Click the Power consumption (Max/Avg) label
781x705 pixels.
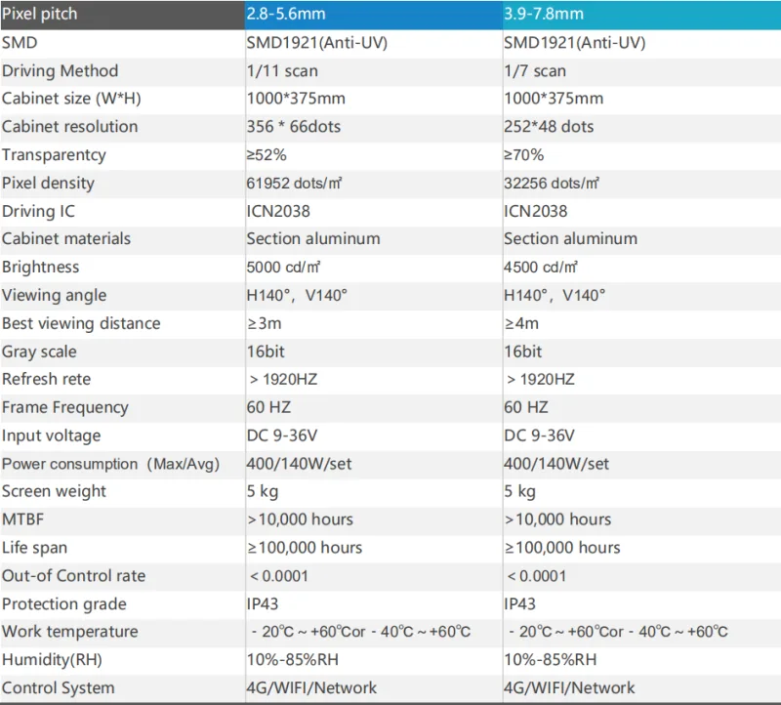110,464
